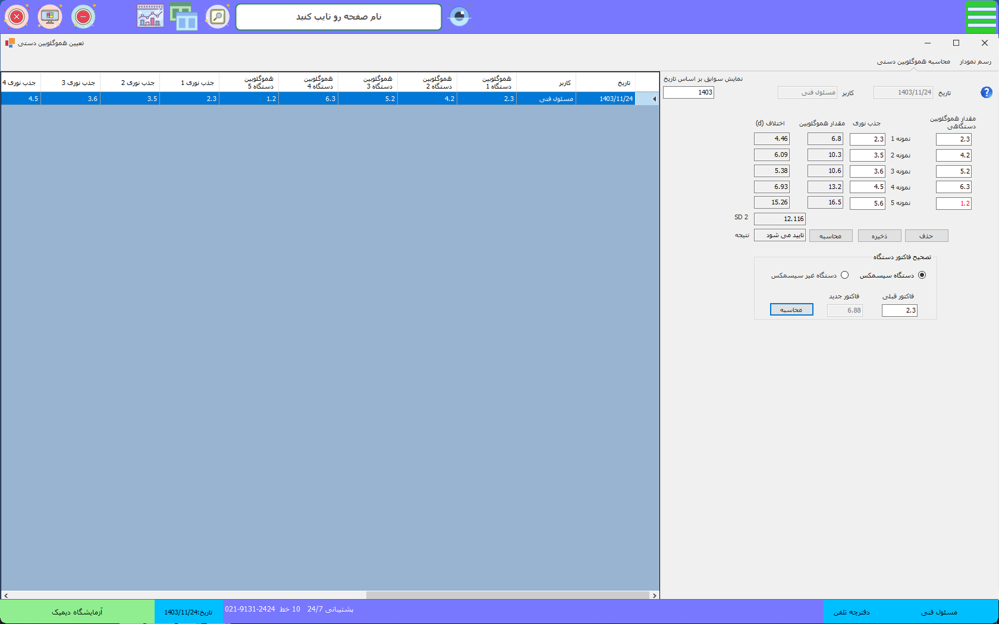Click the eye scanner icon beside search box
Image resolution: width=999 pixels, height=624 pixels.
tap(459, 17)
